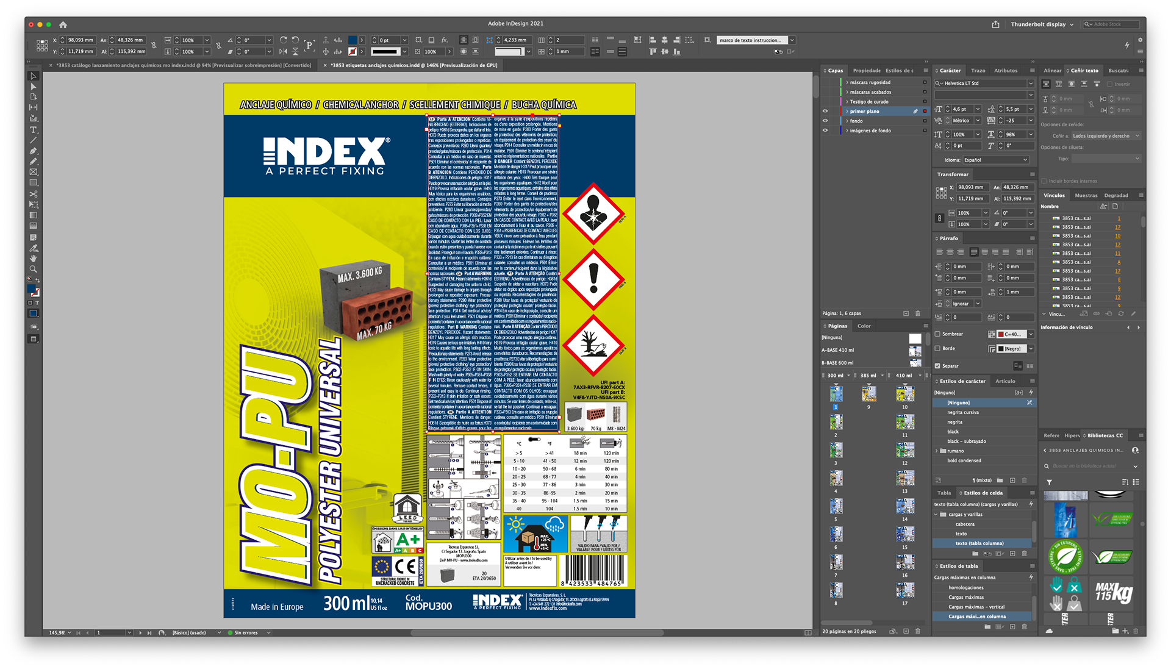Open the catálogo lanzamiento document tab

point(184,65)
